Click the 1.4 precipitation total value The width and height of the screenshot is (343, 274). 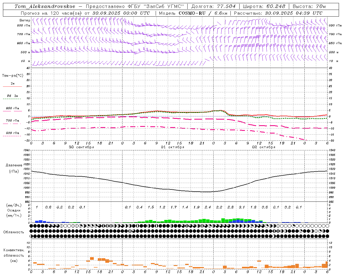point(185,207)
